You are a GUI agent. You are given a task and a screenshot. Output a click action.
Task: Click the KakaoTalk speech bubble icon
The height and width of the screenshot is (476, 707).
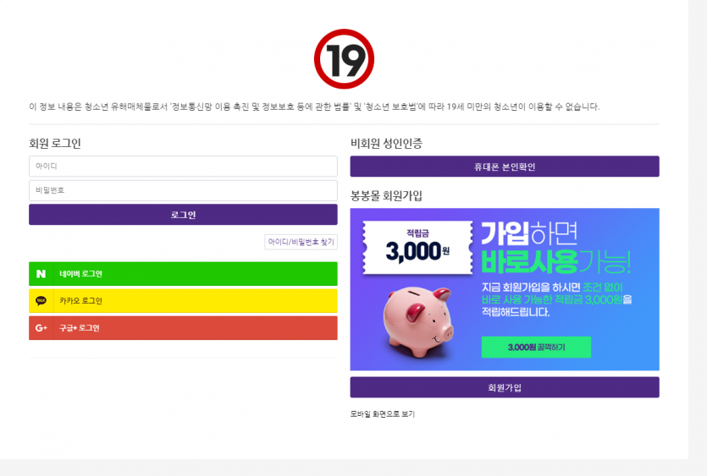[x=41, y=301]
